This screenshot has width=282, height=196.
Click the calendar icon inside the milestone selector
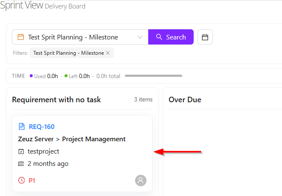pyautogui.click(x=20, y=37)
